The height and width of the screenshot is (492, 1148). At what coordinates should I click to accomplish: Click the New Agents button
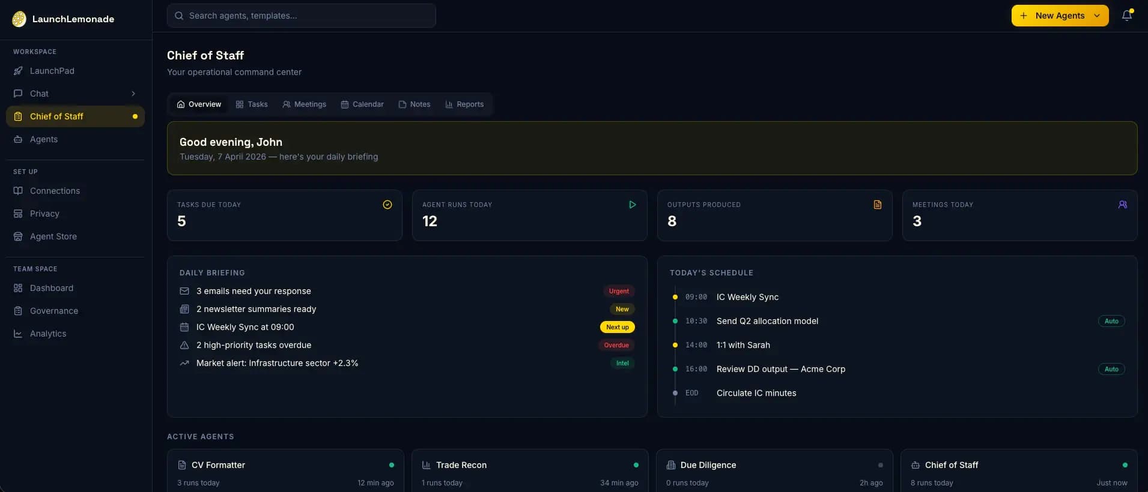1060,16
